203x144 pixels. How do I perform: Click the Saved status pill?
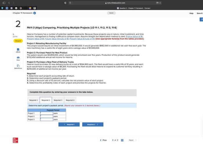pos(111,13)
